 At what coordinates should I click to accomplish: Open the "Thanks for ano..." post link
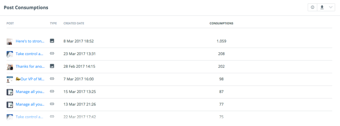[x=30, y=66]
